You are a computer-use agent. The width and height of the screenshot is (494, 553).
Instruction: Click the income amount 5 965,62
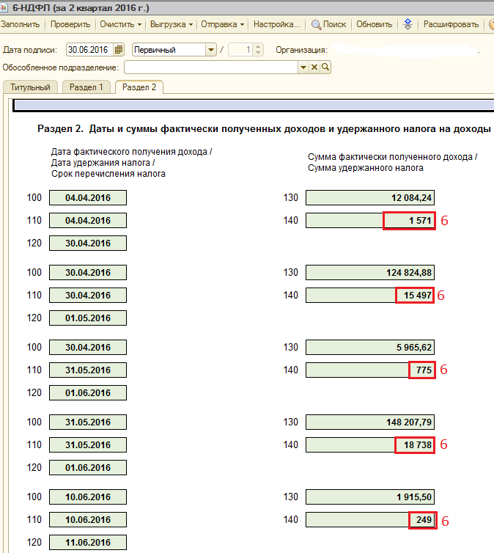[370, 348]
